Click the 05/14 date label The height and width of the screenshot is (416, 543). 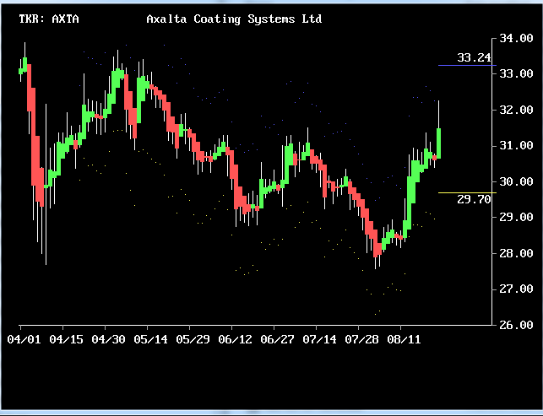pos(150,339)
